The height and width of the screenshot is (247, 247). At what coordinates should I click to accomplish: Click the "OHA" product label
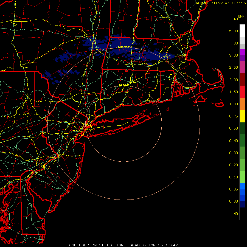click(241, 16)
